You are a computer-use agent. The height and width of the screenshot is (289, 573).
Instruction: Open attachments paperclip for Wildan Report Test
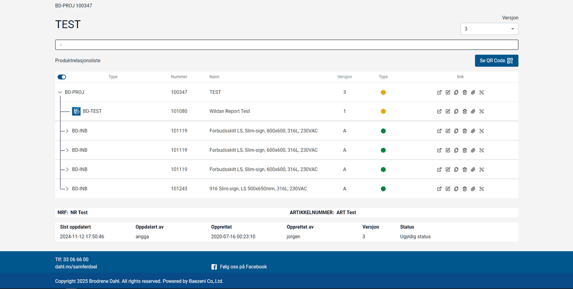(473, 111)
